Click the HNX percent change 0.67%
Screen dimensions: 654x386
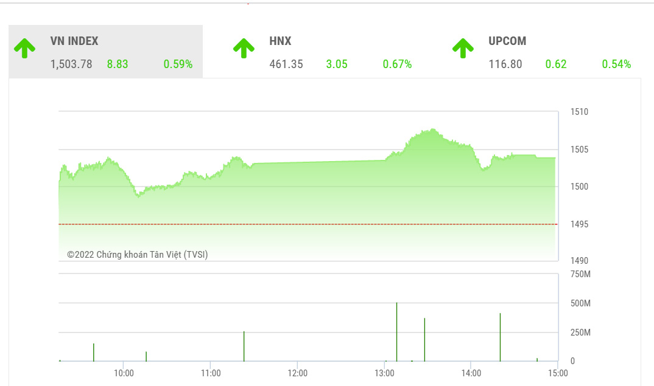point(397,64)
